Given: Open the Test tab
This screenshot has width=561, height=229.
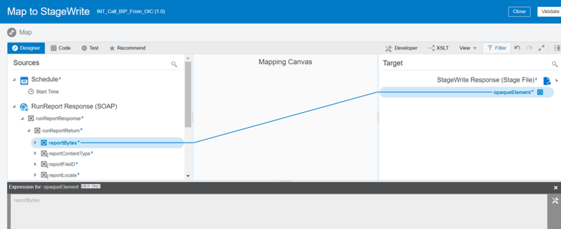Looking at the screenshot, I should 90,48.
